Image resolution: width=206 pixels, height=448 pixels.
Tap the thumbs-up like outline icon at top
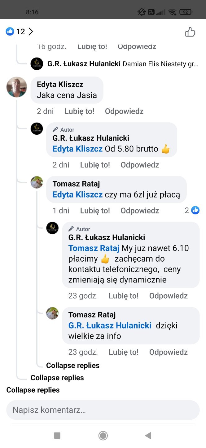(190, 32)
